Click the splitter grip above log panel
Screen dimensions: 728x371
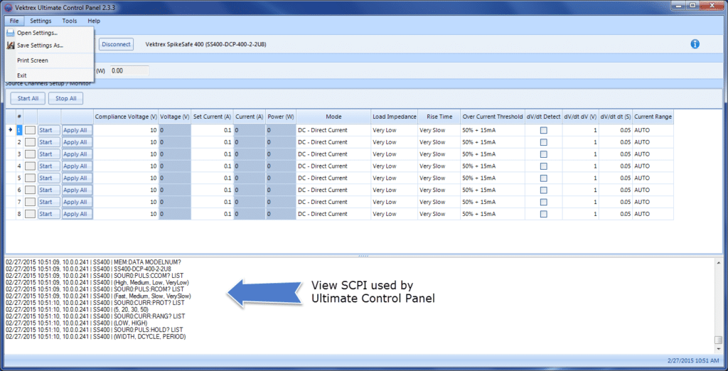pos(363,255)
